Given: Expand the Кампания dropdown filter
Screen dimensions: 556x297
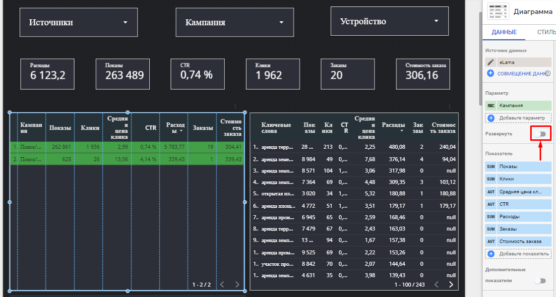Looking at the screenshot, I should (x=235, y=22).
